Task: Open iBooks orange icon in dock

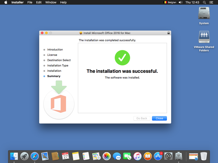Action: coord(148,156)
